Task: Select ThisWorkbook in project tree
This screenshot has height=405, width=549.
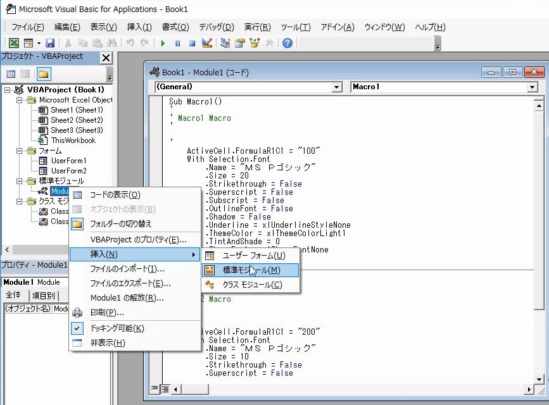Action: (x=73, y=140)
